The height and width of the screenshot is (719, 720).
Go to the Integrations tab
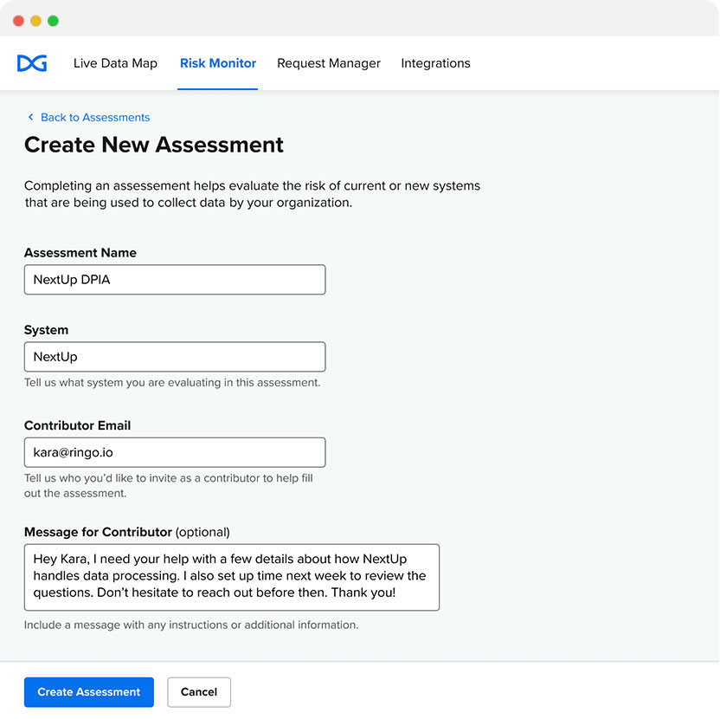click(435, 63)
